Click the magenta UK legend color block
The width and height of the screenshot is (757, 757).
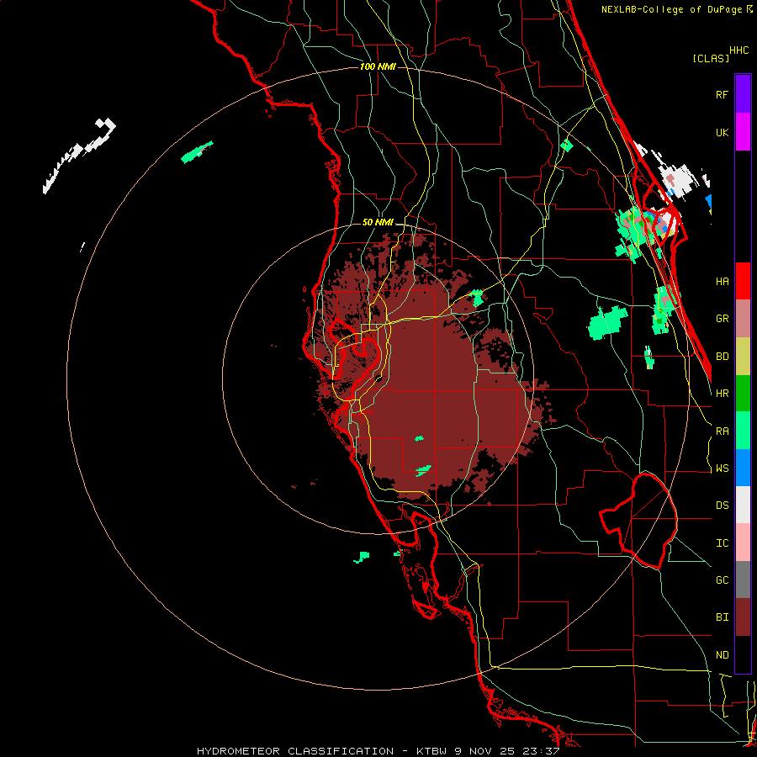743,132
